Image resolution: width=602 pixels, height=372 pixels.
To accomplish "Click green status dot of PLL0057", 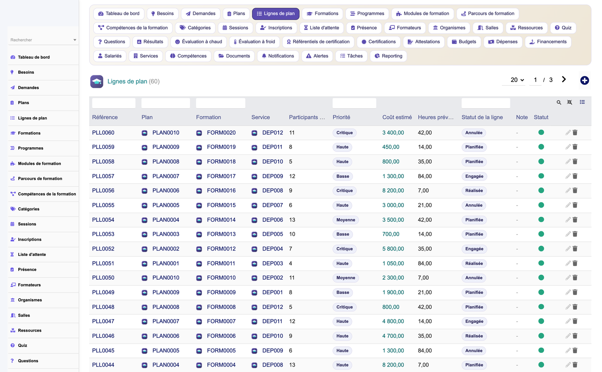I will click(541, 176).
